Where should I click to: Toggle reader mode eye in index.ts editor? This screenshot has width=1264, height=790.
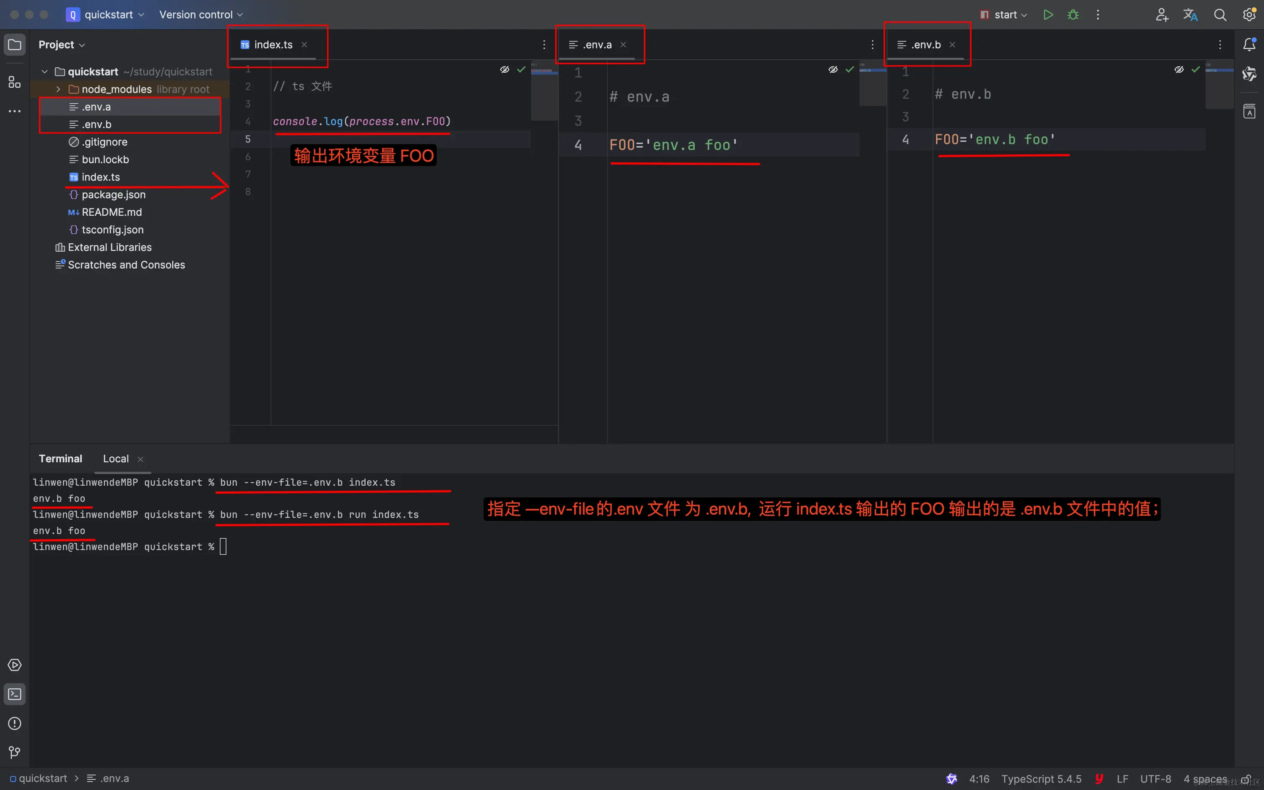tap(505, 69)
